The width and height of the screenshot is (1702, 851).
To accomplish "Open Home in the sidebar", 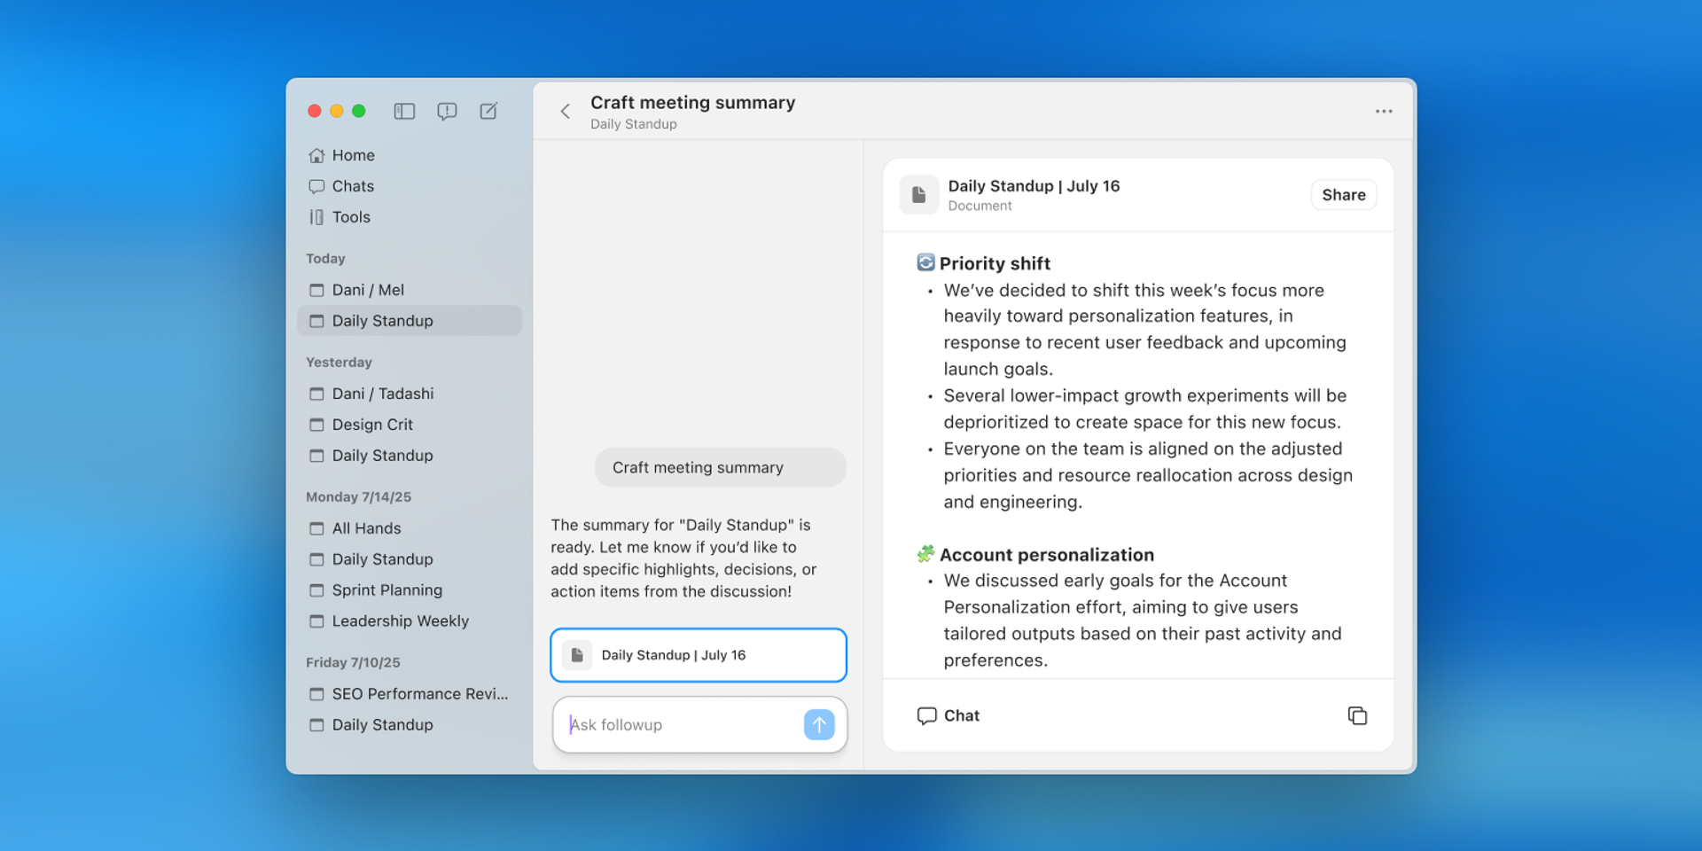I will [353, 155].
